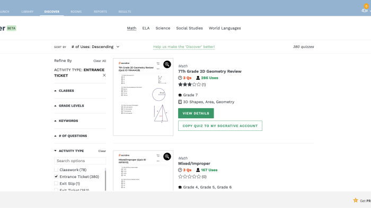
Task: Check the Exit Ticket option
Action: 56,190
